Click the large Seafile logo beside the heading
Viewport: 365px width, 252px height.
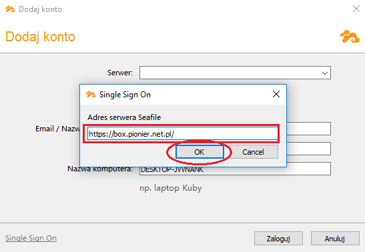pos(350,37)
